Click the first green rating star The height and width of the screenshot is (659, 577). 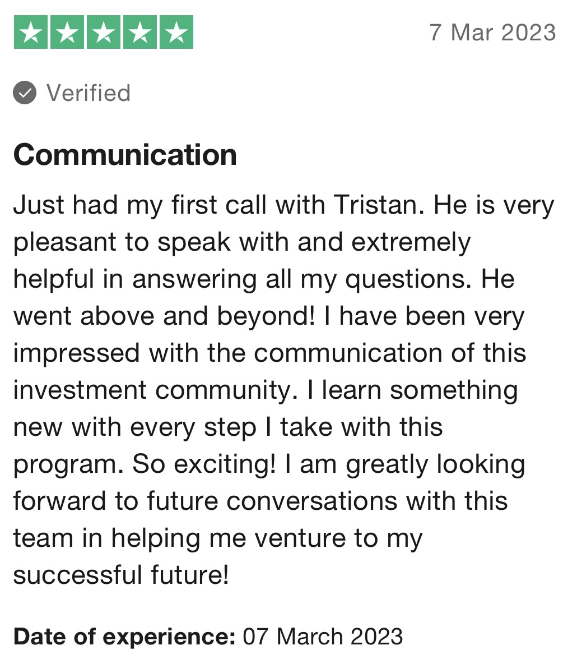coord(31,33)
